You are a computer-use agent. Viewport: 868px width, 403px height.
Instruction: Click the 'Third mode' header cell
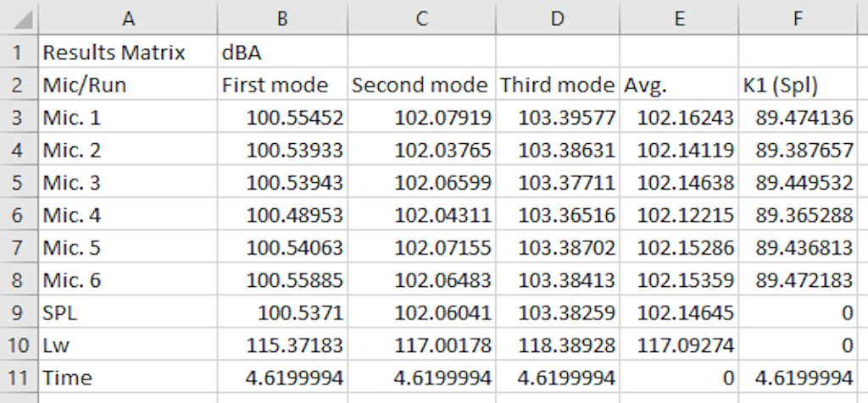pyautogui.click(x=558, y=86)
